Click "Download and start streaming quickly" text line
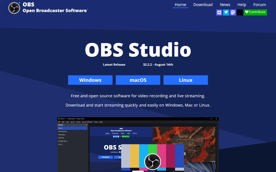 [138, 105]
